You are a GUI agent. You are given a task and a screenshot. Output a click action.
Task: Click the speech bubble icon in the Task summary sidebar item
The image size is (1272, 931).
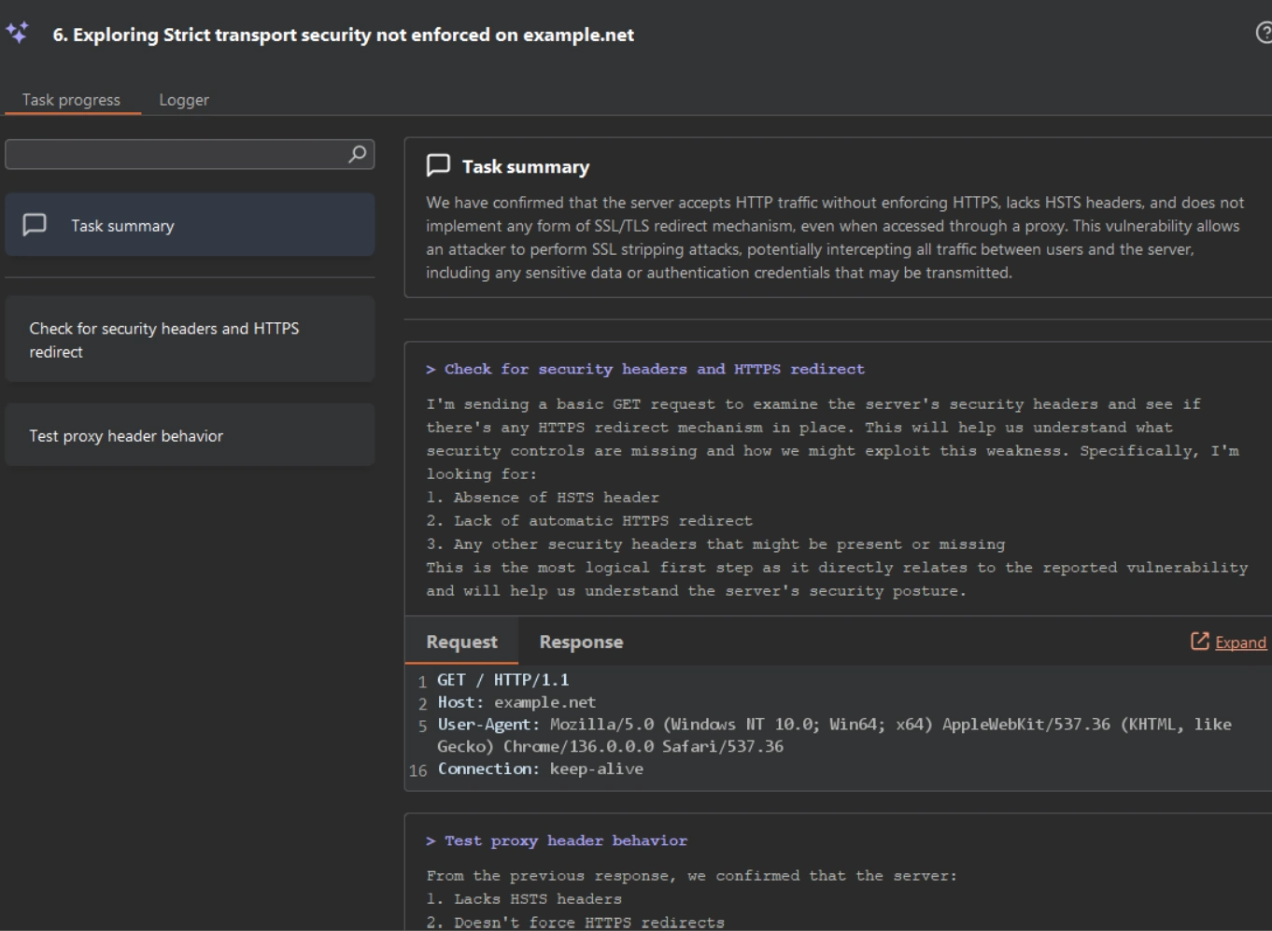click(35, 225)
